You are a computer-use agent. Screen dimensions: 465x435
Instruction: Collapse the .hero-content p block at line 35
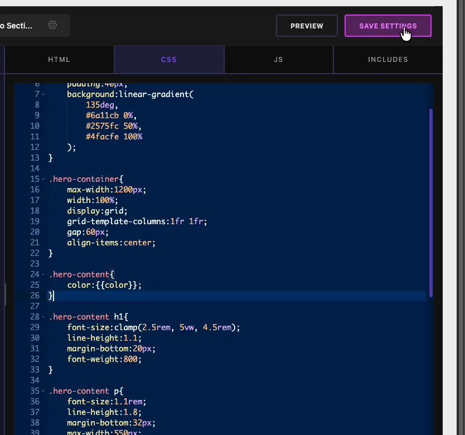pos(43,391)
